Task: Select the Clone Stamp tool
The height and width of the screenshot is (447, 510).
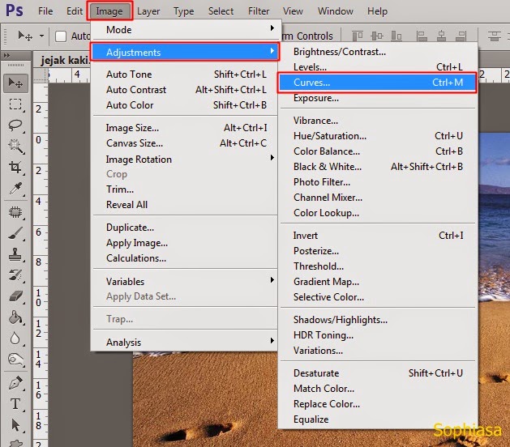Action: coord(15,254)
